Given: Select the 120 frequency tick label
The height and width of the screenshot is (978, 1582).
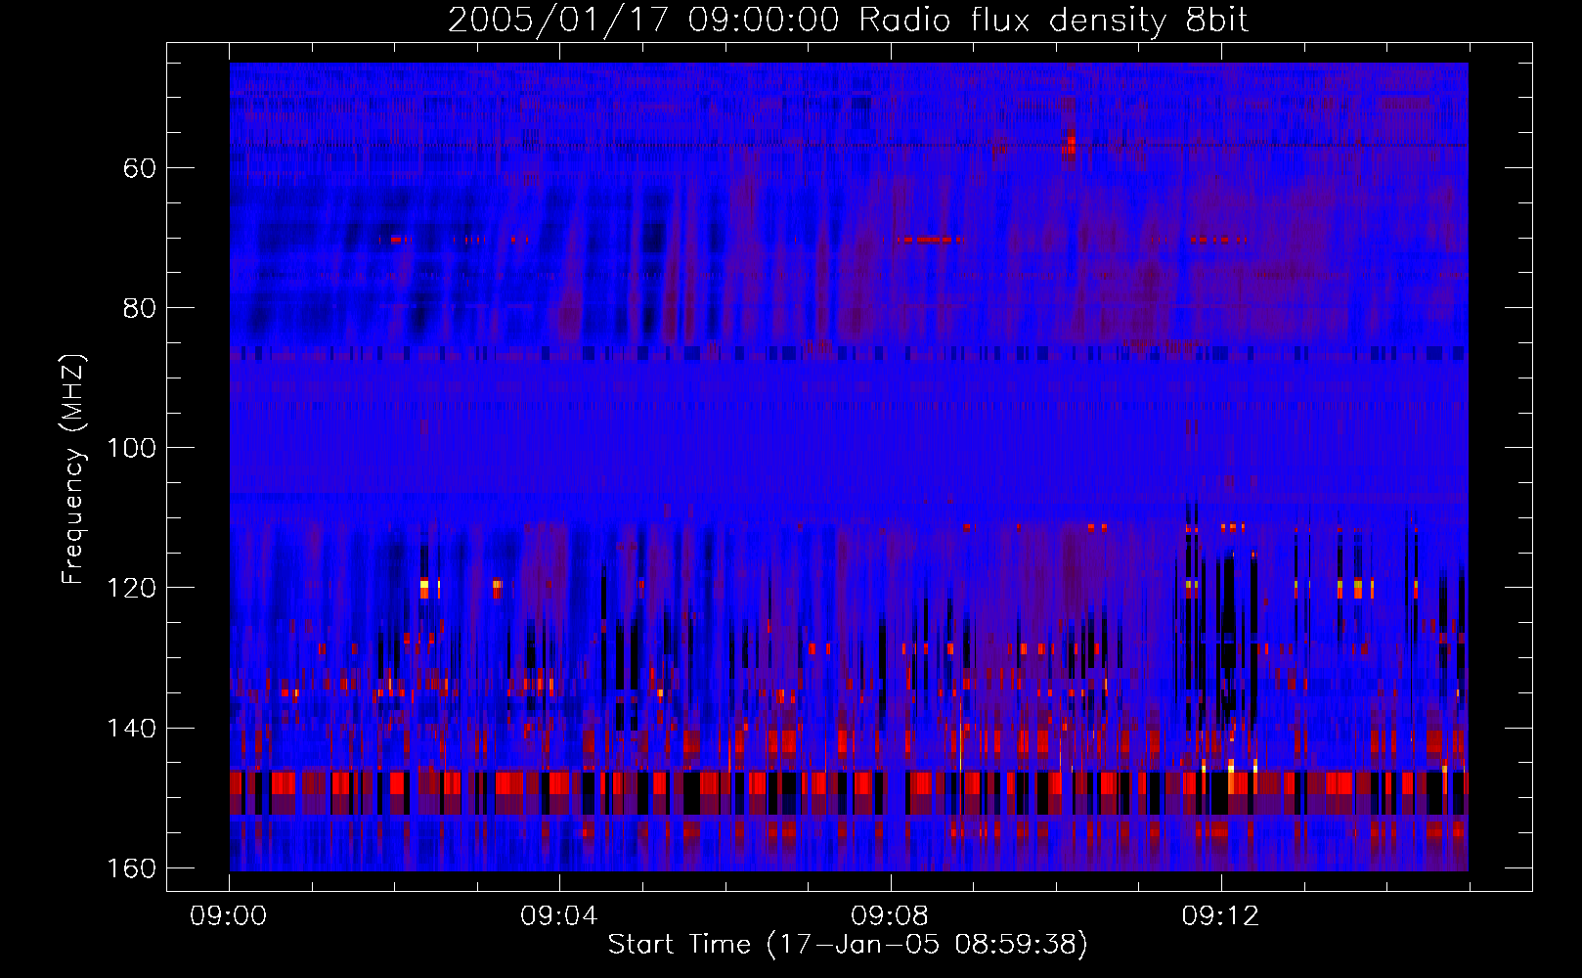Looking at the screenshot, I should click(x=131, y=588).
